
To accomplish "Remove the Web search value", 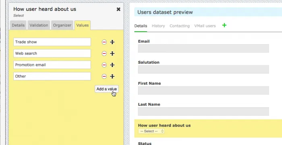I will click(104, 53).
